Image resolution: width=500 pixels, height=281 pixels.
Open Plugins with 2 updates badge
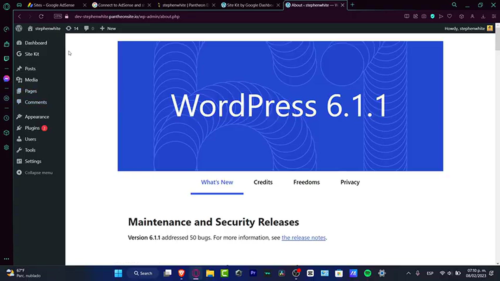coord(32,128)
